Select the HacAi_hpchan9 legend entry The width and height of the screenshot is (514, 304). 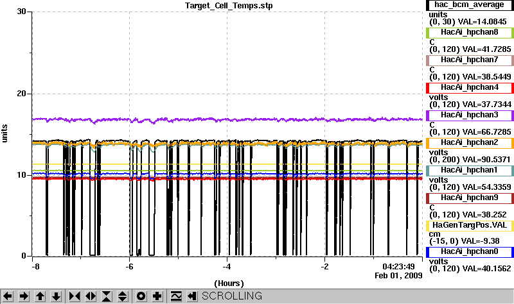470,198
